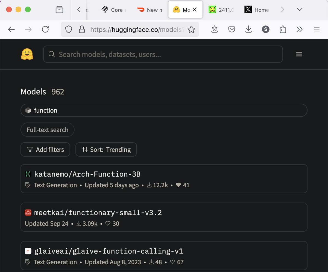Click the Search models, datasets, users field
328x272 pixels.
(163, 54)
